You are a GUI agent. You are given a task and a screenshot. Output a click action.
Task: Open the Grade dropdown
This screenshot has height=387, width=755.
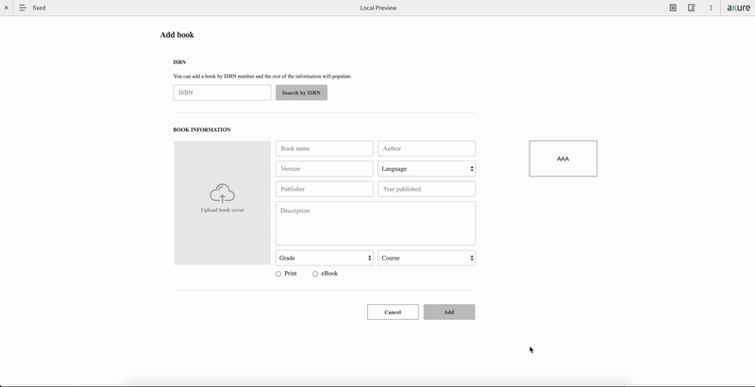tap(324, 258)
